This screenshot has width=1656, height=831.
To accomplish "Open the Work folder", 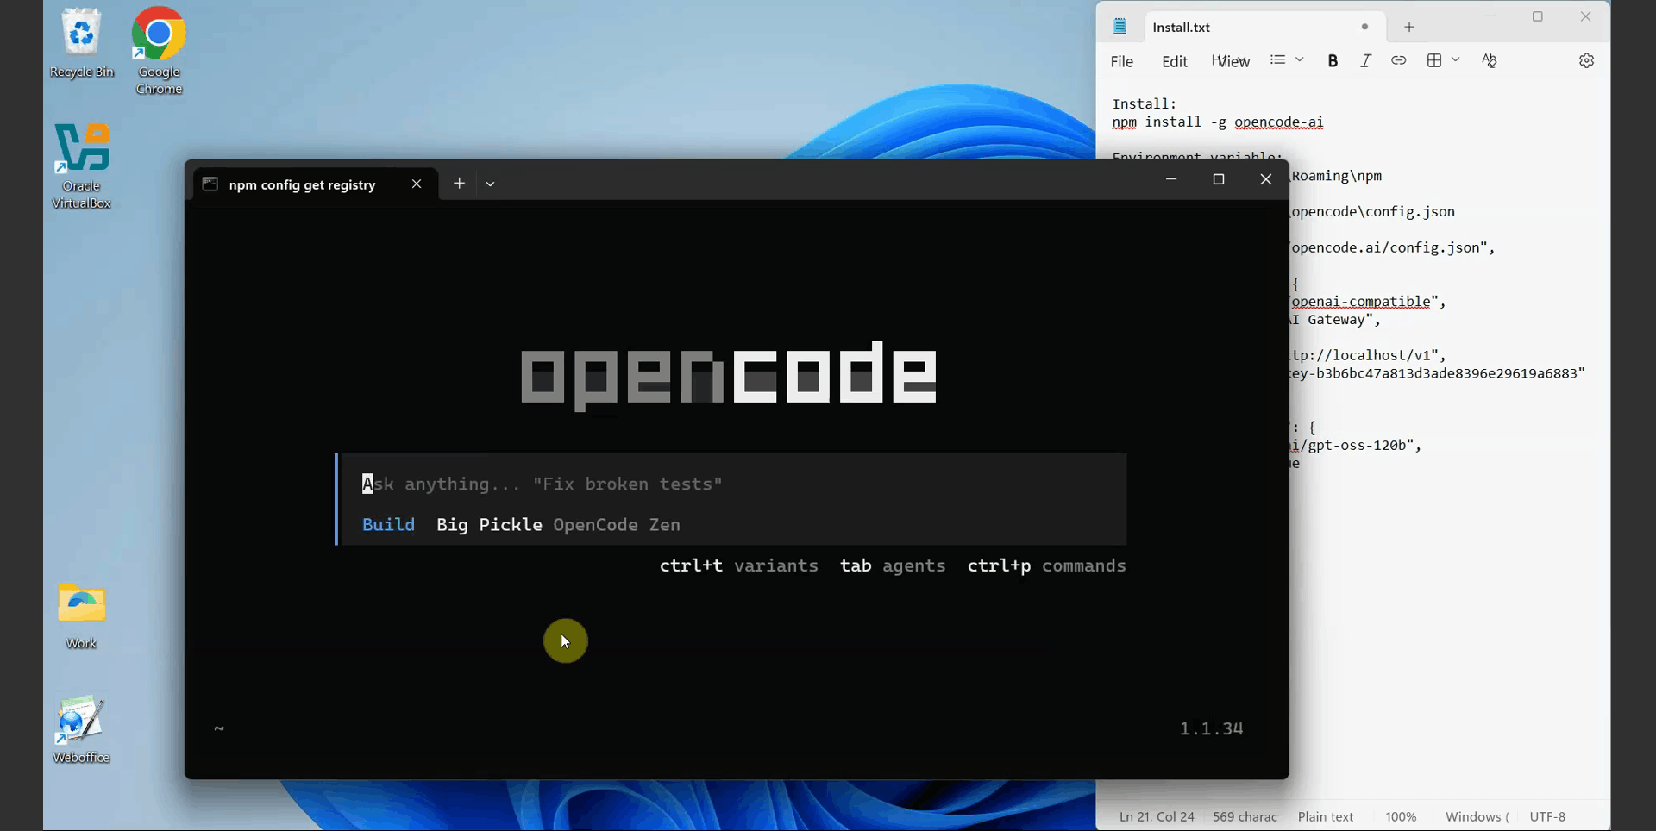I will pyautogui.click(x=80, y=605).
